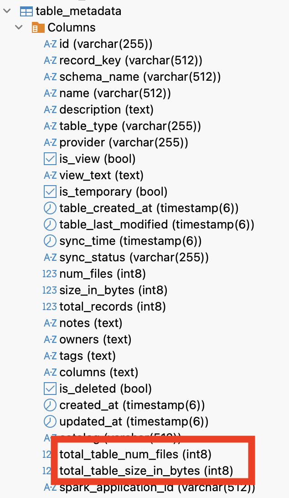Click the 123 icon next to num_files
The width and height of the screenshot is (289, 498).
pos(50,274)
